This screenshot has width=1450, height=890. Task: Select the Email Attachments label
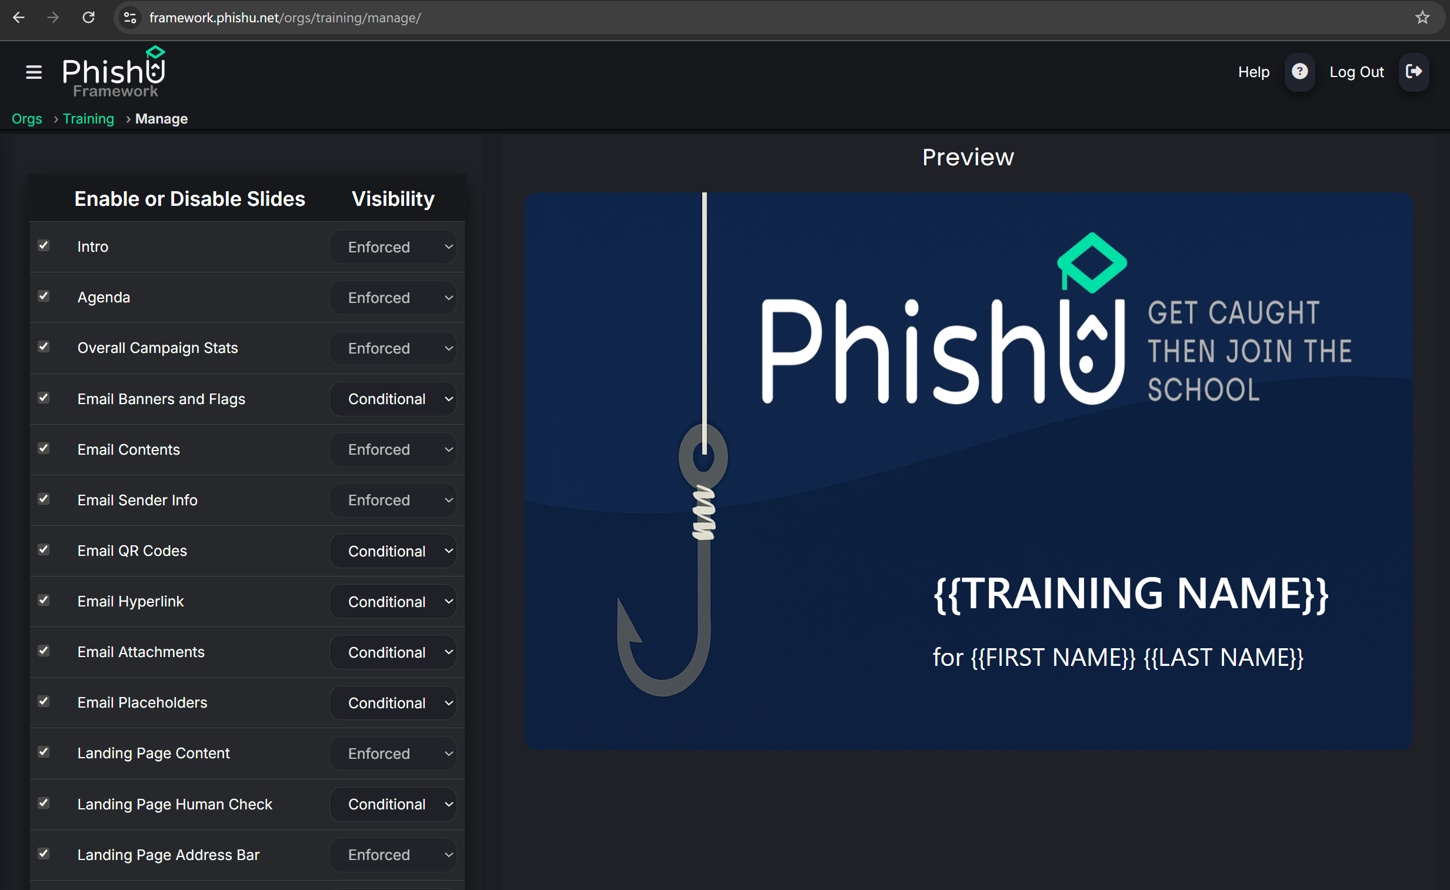coord(141,652)
